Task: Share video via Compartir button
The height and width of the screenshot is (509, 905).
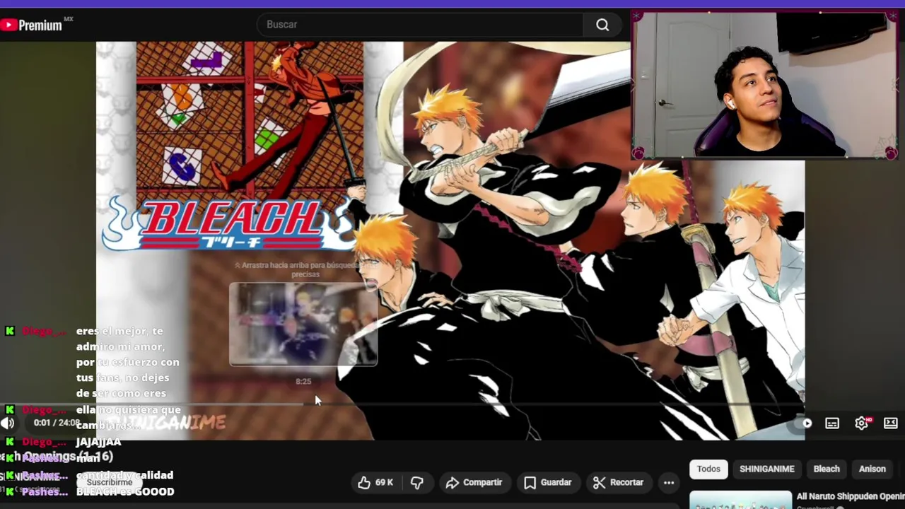Action: pyautogui.click(x=474, y=482)
